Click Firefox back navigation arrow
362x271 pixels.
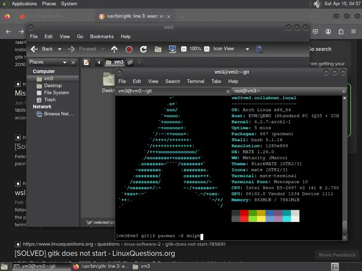[x=8, y=31]
